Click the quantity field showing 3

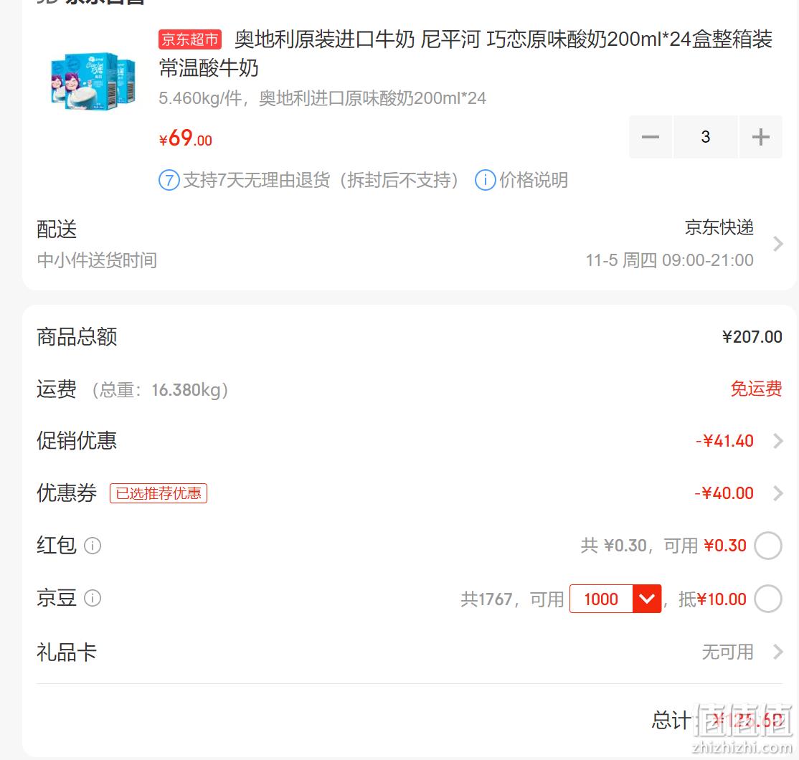click(705, 136)
